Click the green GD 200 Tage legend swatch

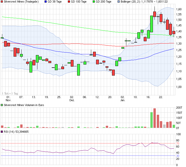[x=93, y=2]
